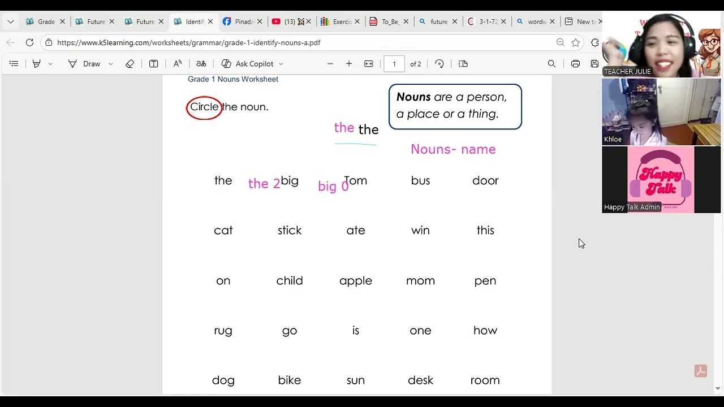Select the Add text tool
This screenshot has width=724, height=407.
click(x=153, y=64)
